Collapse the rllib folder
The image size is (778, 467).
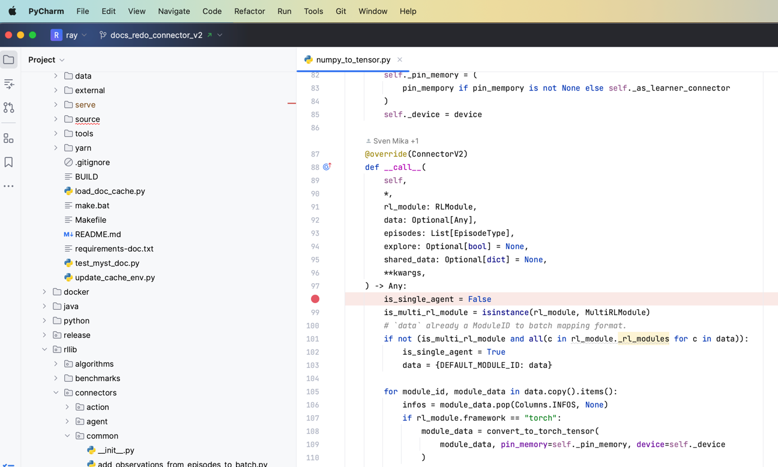click(44, 349)
